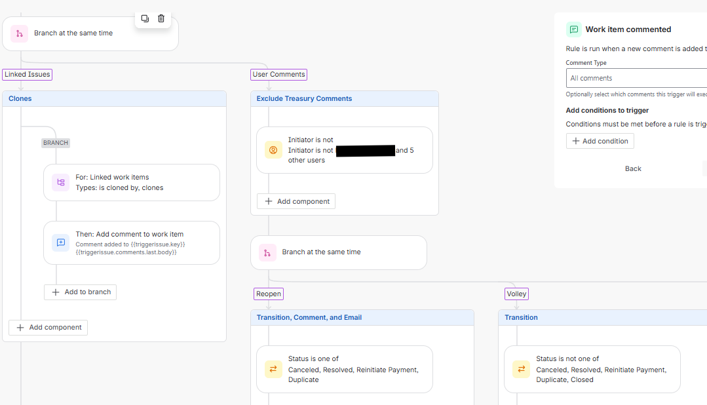Screen dimensions: 707x405
Task: Click Add component under Initiator condition
Action: pos(296,201)
